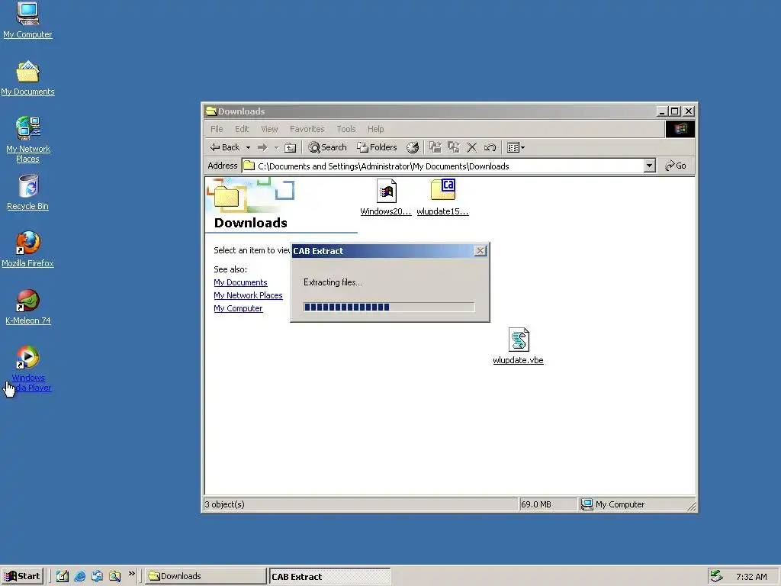The height and width of the screenshot is (586, 781).
Task: Follow the My Documents link
Action: [x=240, y=282]
